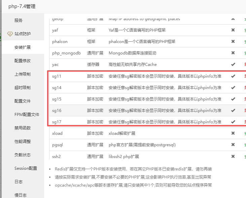Click the X status icon for xload
The width and height of the screenshot is (246, 198).
point(233,133)
